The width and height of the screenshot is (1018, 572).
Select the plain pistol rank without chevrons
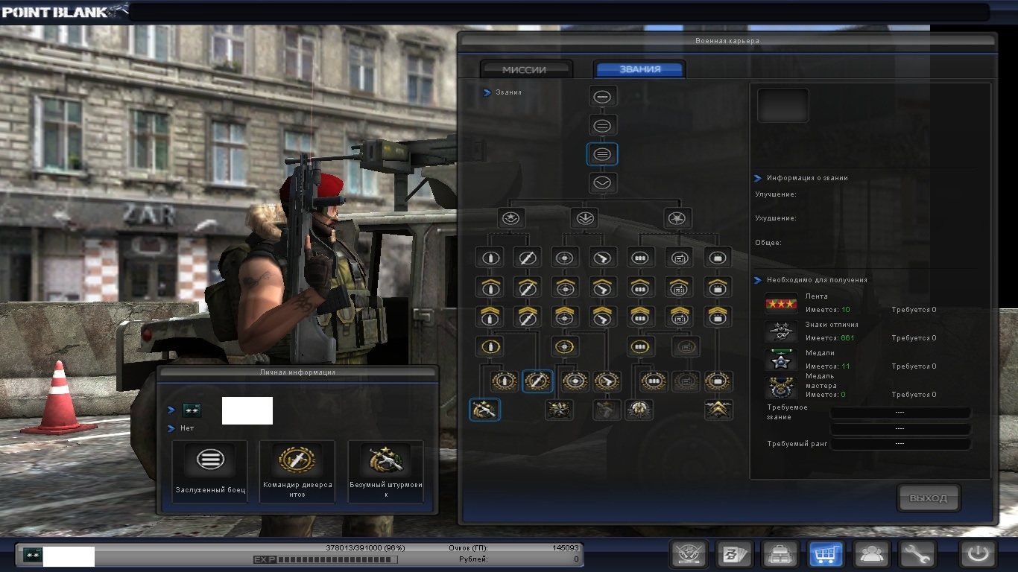[601, 258]
